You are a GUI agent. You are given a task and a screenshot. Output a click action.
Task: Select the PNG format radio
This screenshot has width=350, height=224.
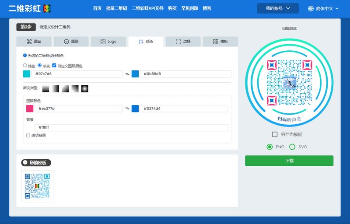point(269,147)
